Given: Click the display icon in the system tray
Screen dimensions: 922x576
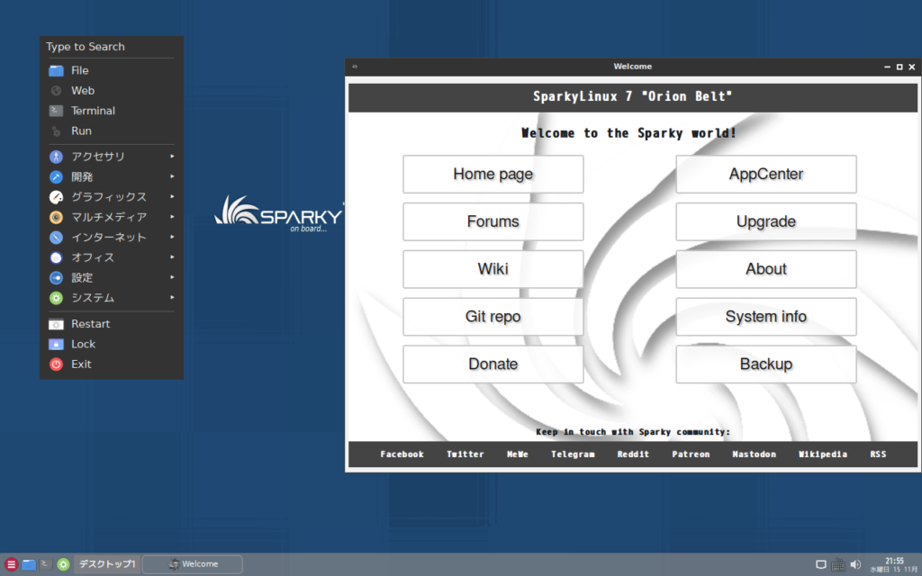Looking at the screenshot, I should coord(821,564).
